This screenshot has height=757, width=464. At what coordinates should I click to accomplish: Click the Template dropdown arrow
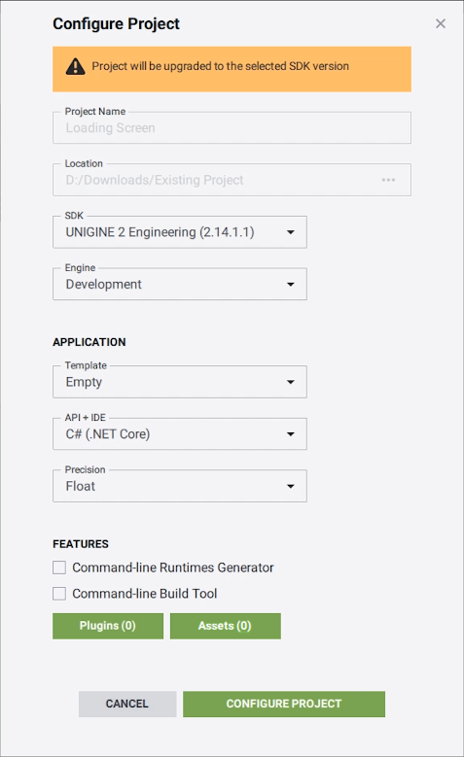[291, 382]
